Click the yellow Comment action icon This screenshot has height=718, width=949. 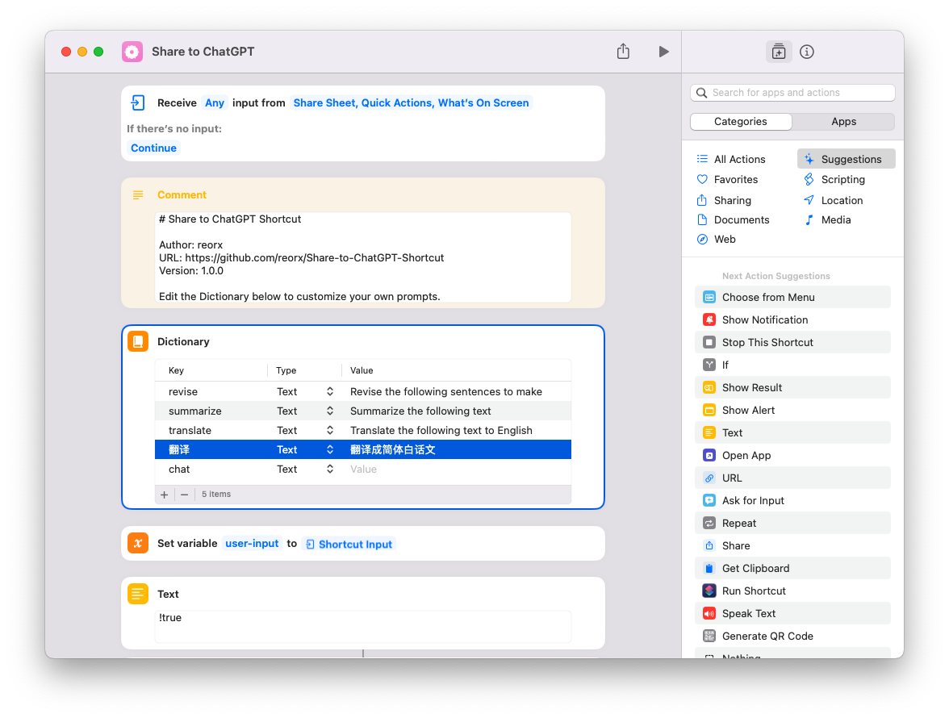(x=138, y=194)
